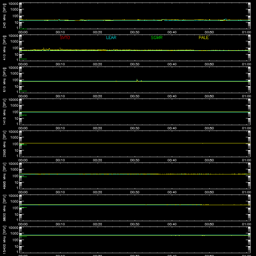Select the 15400 MHz [SFU] axis title
This screenshot has width=256, height=256.
(x=4, y=240)
